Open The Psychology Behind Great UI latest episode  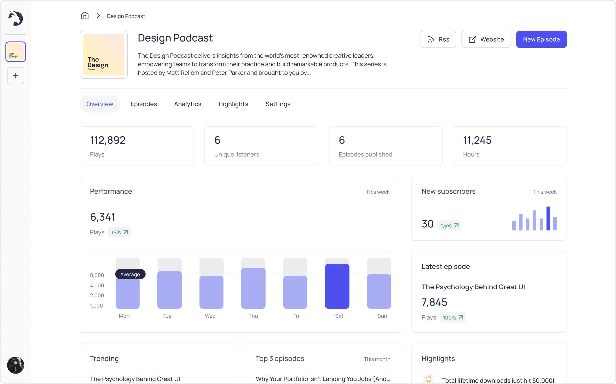point(473,287)
